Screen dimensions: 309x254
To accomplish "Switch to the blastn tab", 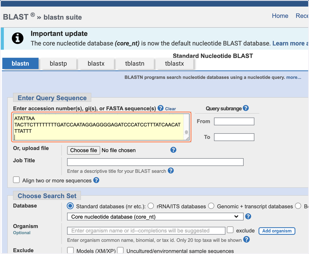I will [20, 64].
